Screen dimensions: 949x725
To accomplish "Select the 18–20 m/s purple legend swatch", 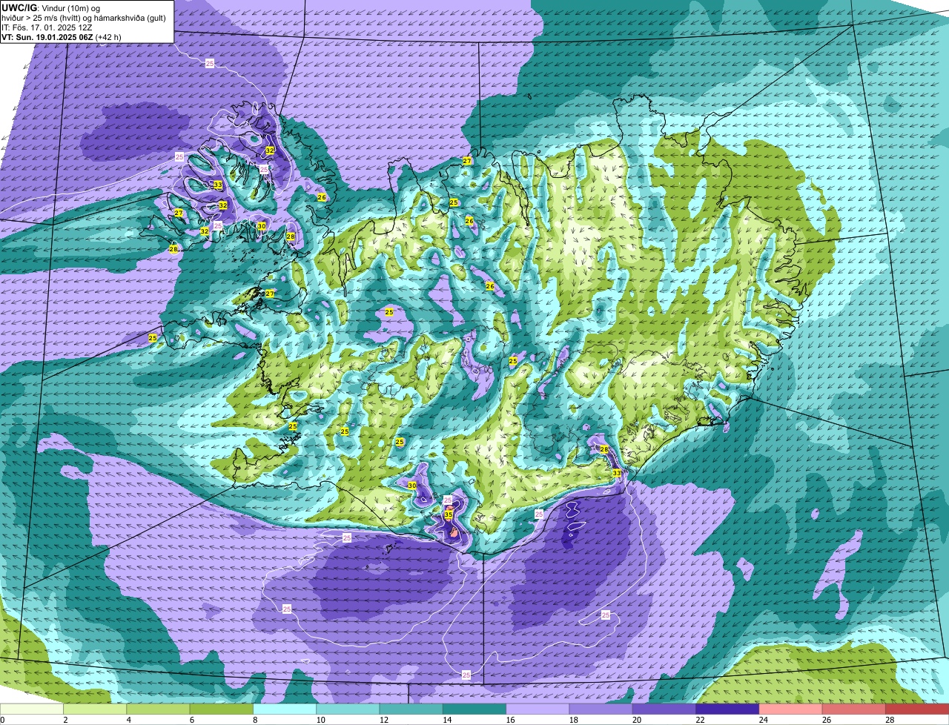I will 601,709.
